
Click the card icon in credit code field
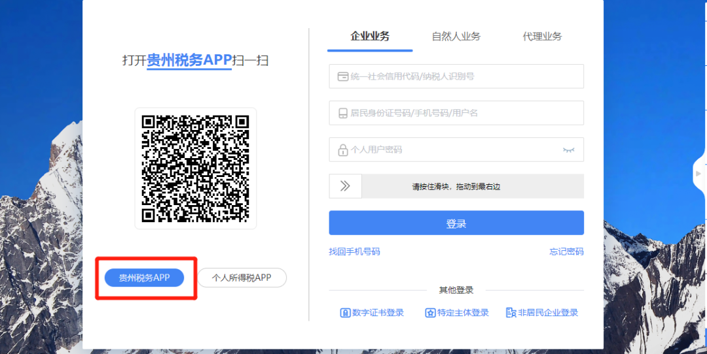point(343,76)
